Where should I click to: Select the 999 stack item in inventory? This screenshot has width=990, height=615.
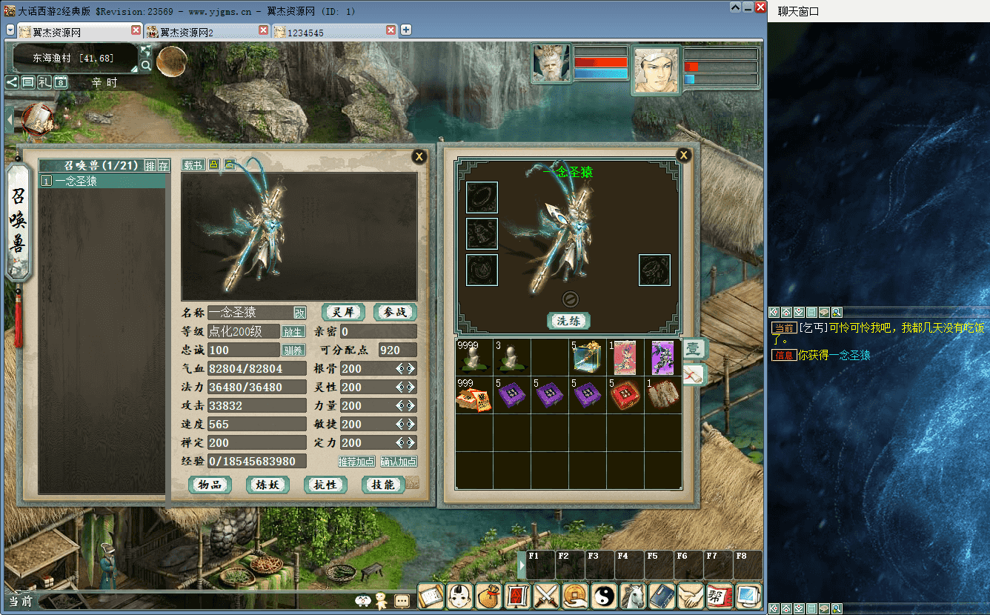pyautogui.click(x=474, y=395)
